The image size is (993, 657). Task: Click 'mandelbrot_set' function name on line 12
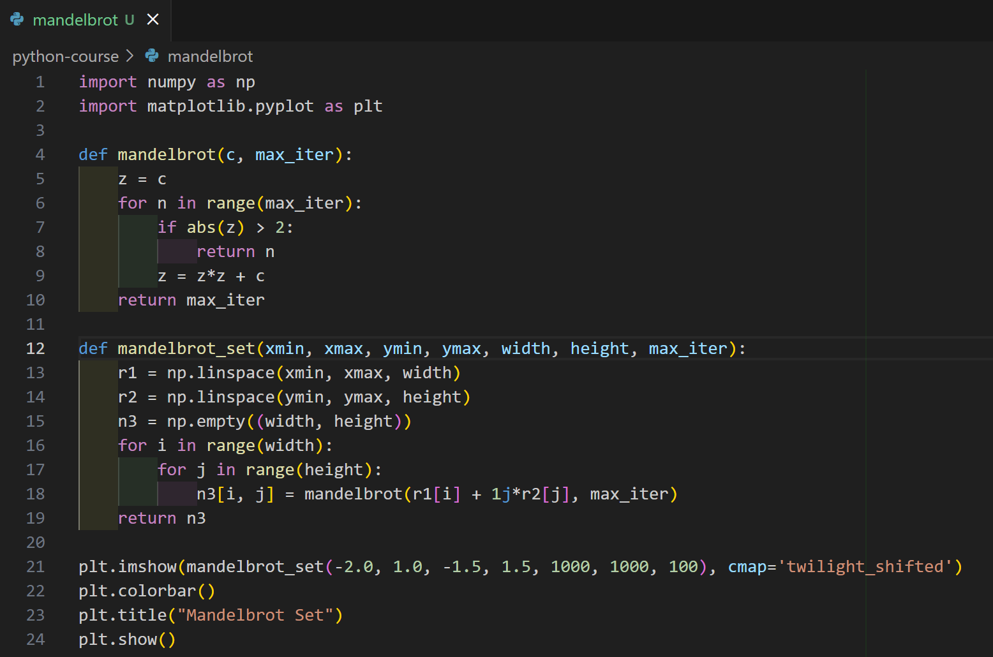point(186,348)
